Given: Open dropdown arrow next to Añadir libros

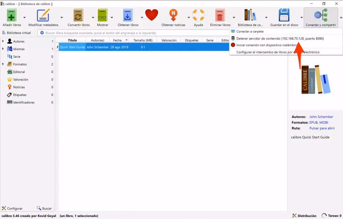Looking at the screenshot, I should (24, 18).
